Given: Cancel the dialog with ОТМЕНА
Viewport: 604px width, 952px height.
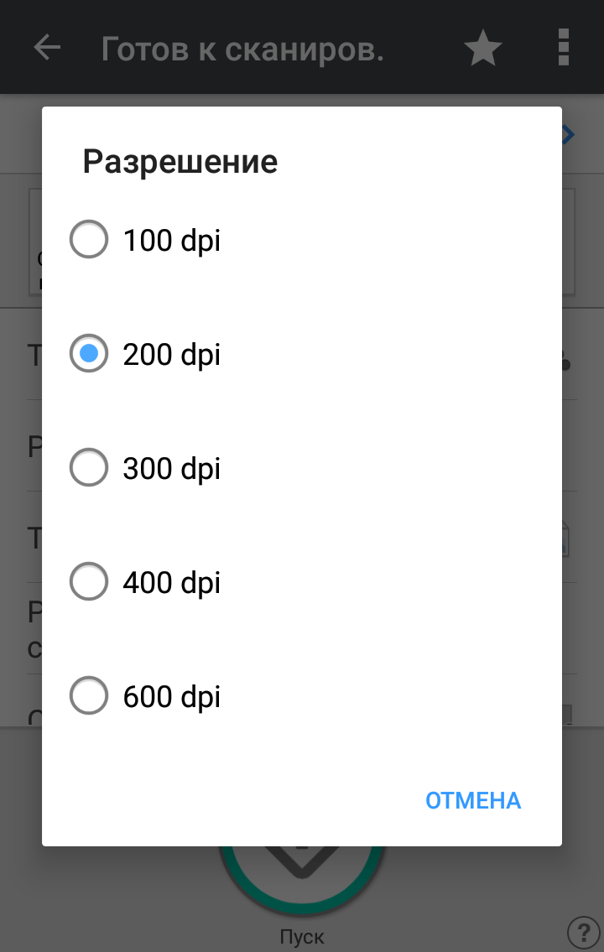Looking at the screenshot, I should (473, 801).
